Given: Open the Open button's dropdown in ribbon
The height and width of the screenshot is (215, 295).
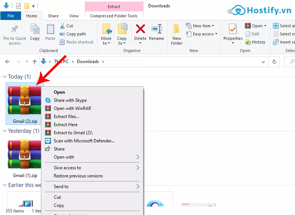Looking at the screenshot, I should (265, 26).
